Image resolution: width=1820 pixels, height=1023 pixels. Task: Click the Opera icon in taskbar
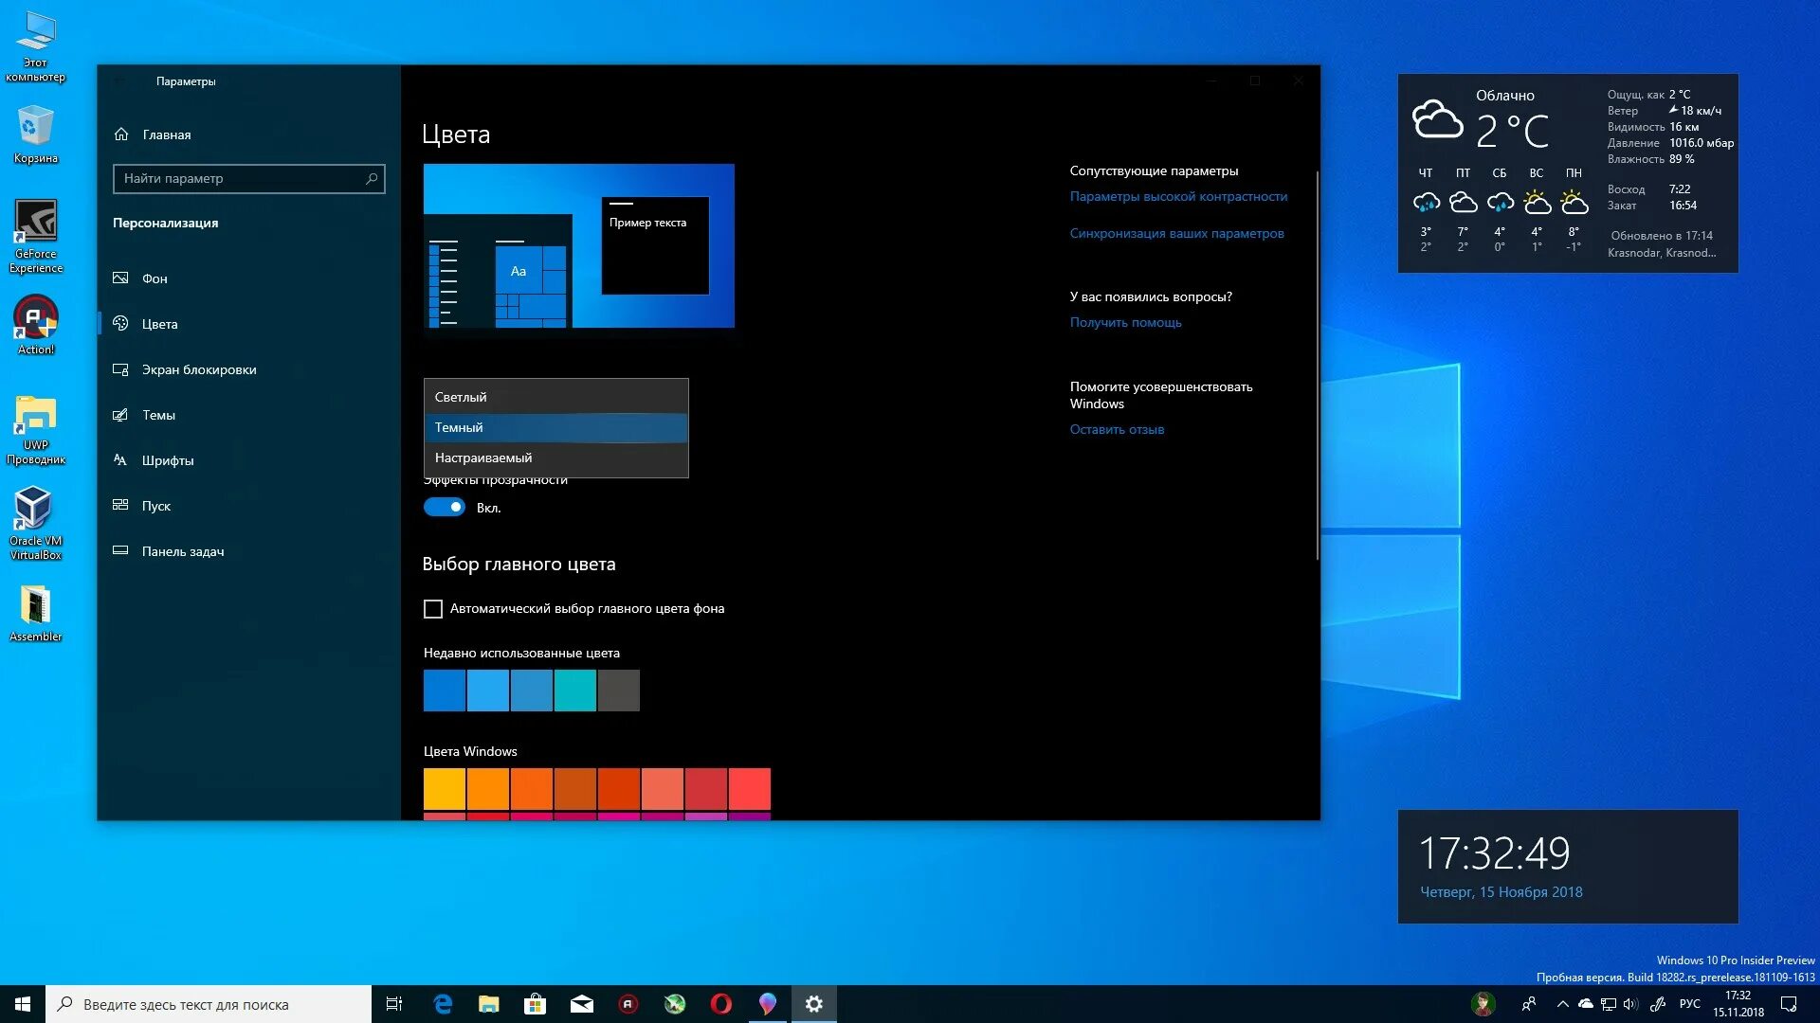pyautogui.click(x=720, y=1004)
